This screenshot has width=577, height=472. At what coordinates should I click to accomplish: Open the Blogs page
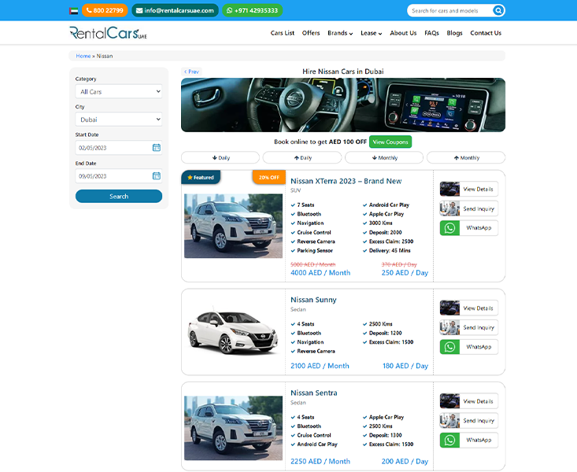click(454, 33)
